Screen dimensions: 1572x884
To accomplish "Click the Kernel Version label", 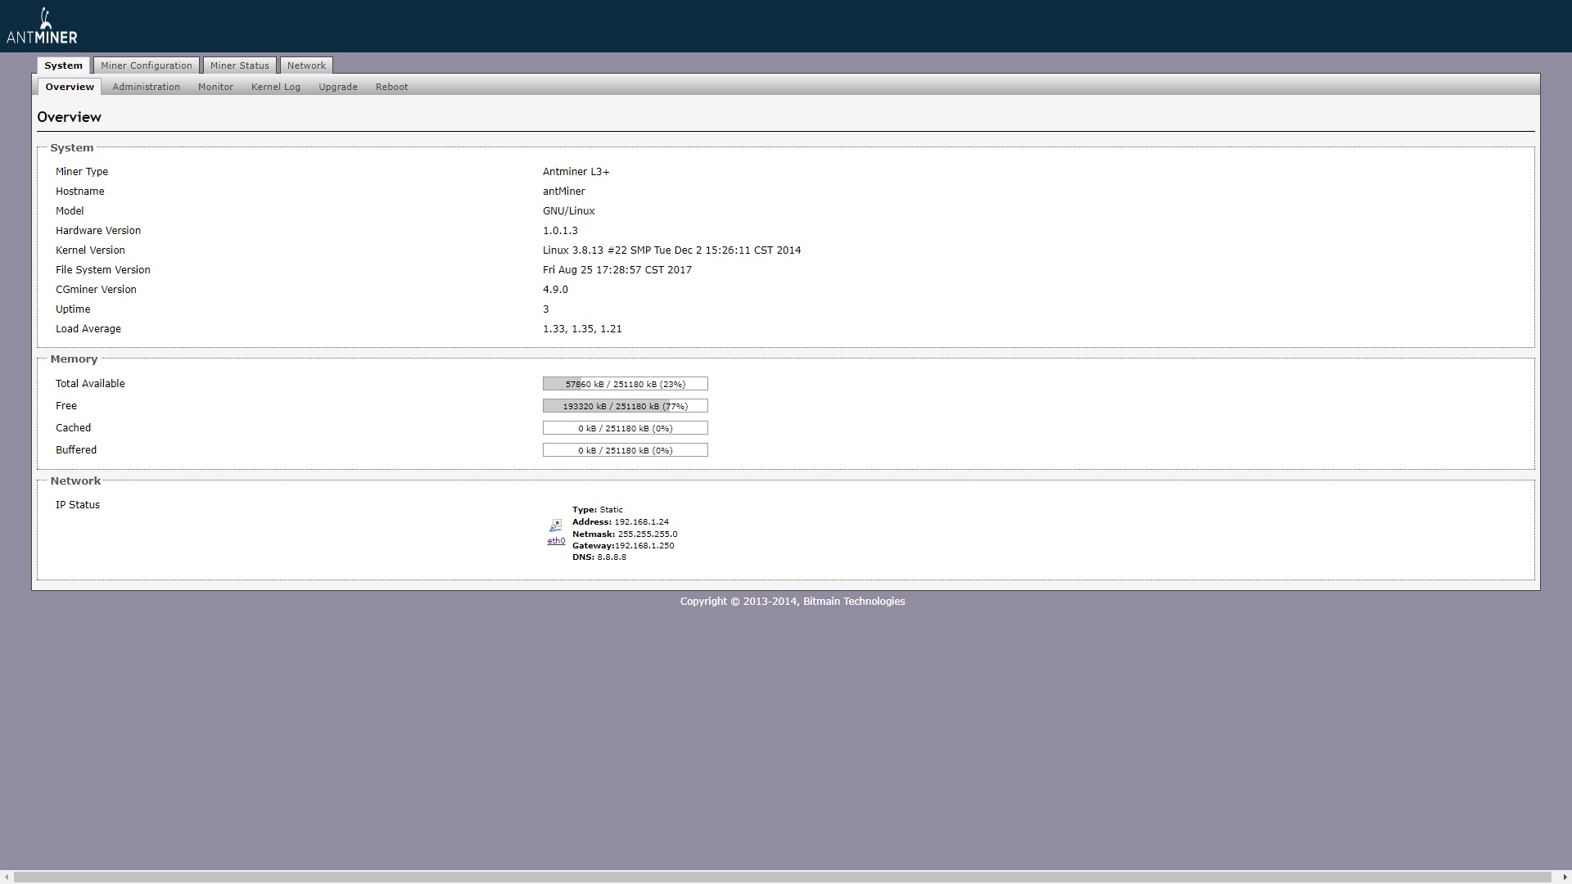I will click(x=90, y=250).
